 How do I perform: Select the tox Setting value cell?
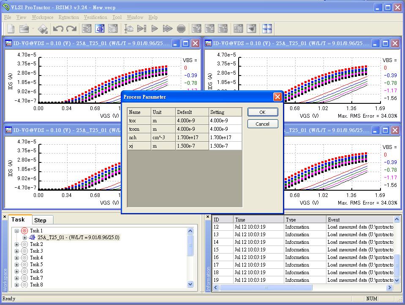coord(225,121)
